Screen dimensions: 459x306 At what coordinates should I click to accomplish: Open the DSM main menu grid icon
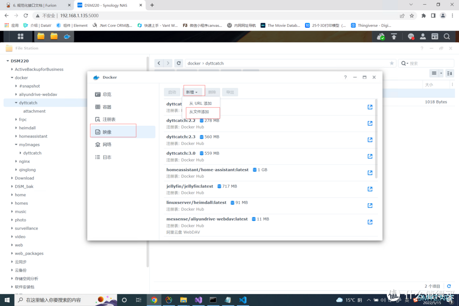[x=20, y=37]
